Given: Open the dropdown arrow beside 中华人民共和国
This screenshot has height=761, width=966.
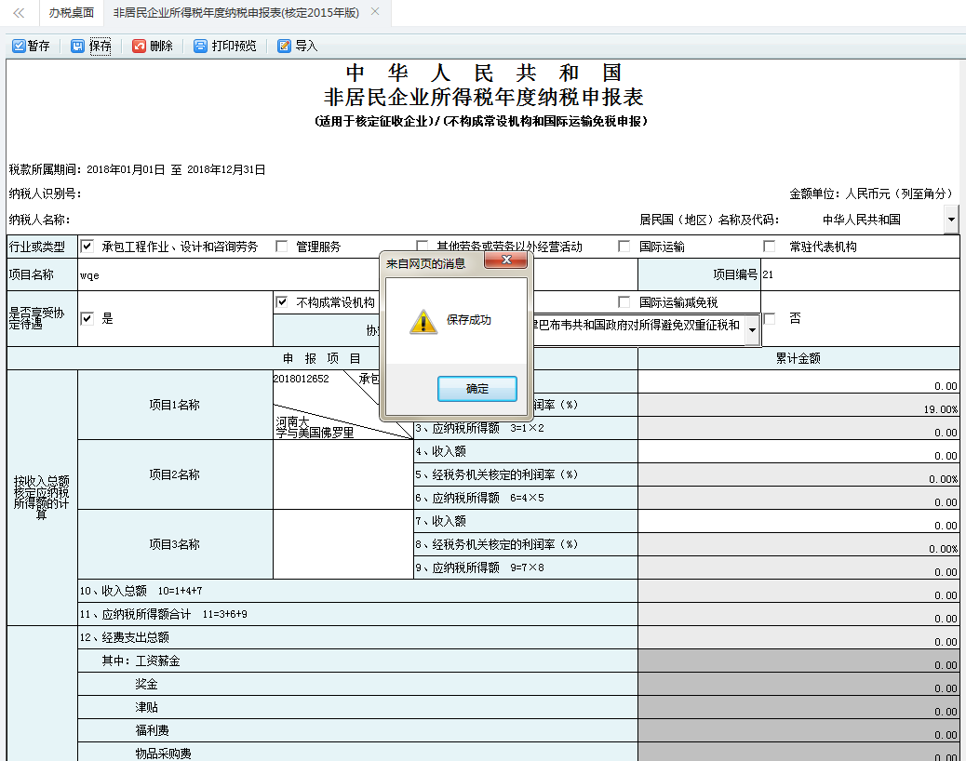Looking at the screenshot, I should pos(951,220).
